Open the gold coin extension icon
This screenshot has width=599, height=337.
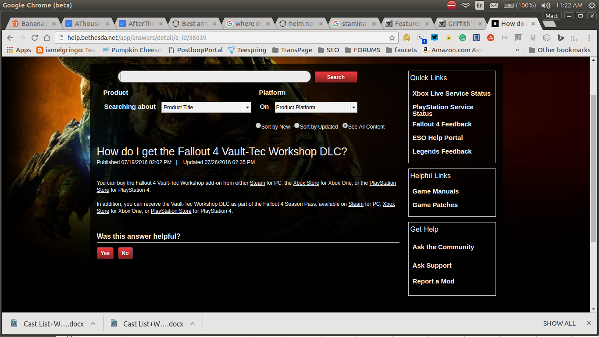coord(406,38)
